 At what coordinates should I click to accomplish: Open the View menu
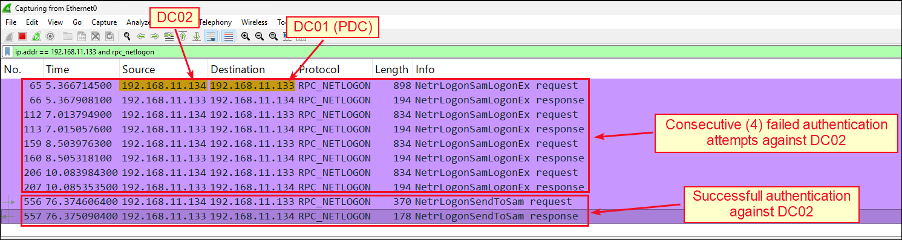click(55, 22)
